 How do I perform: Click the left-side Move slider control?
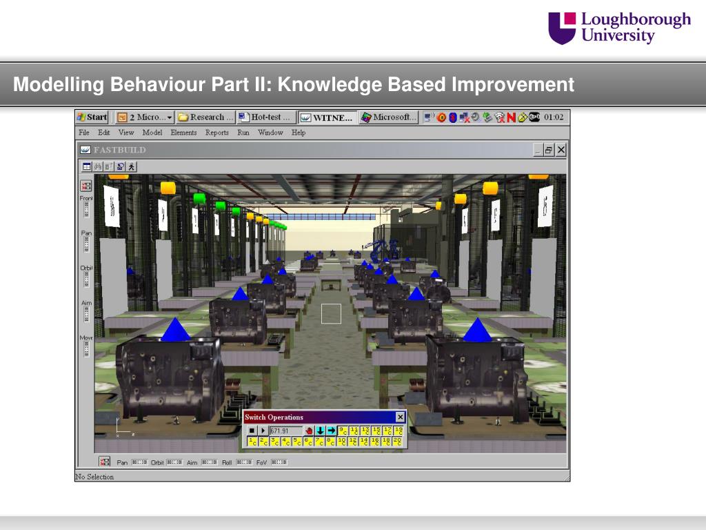[x=86, y=349]
